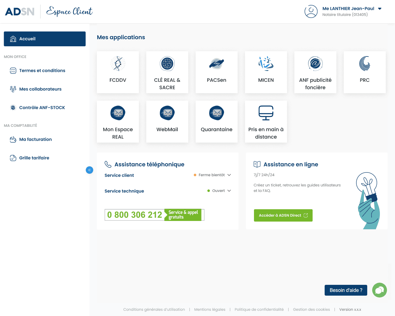Click the Service client label

click(119, 175)
